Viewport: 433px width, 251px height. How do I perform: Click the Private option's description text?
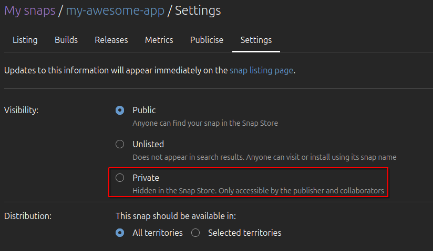pyautogui.click(x=258, y=191)
